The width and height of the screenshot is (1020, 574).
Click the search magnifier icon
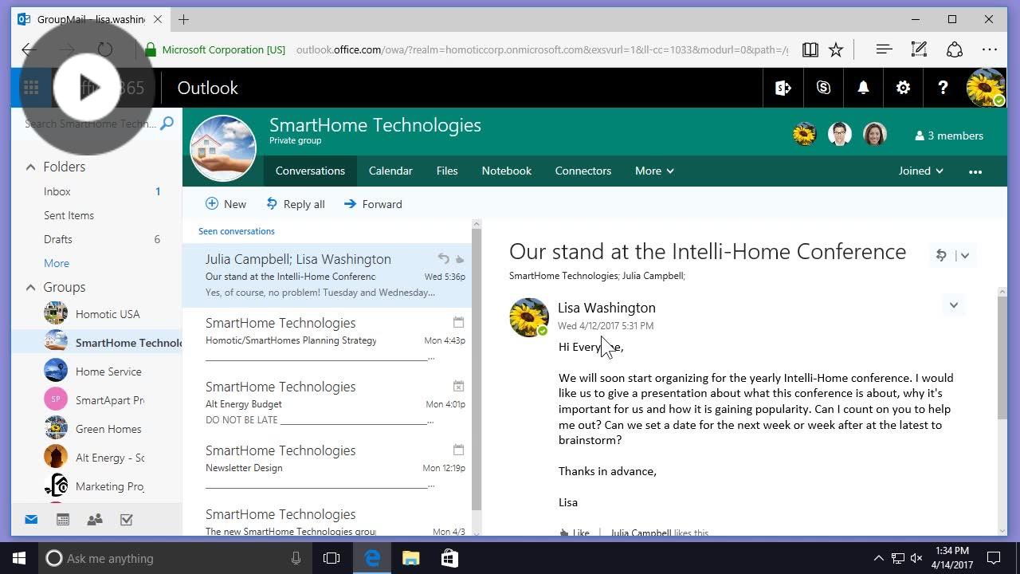[x=167, y=123]
